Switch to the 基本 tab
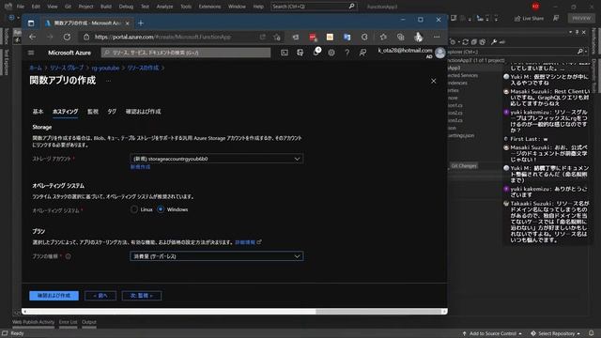The image size is (601, 338). [x=38, y=112]
